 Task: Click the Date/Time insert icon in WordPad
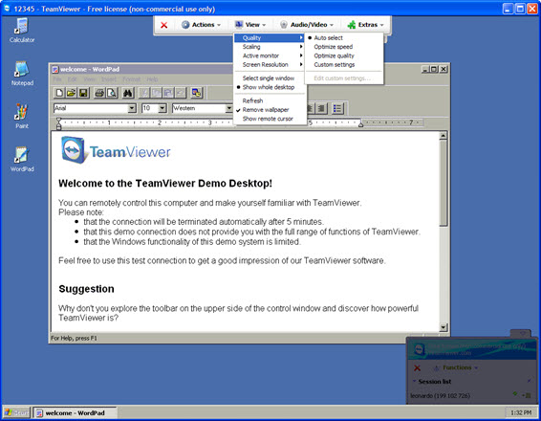pos(197,93)
